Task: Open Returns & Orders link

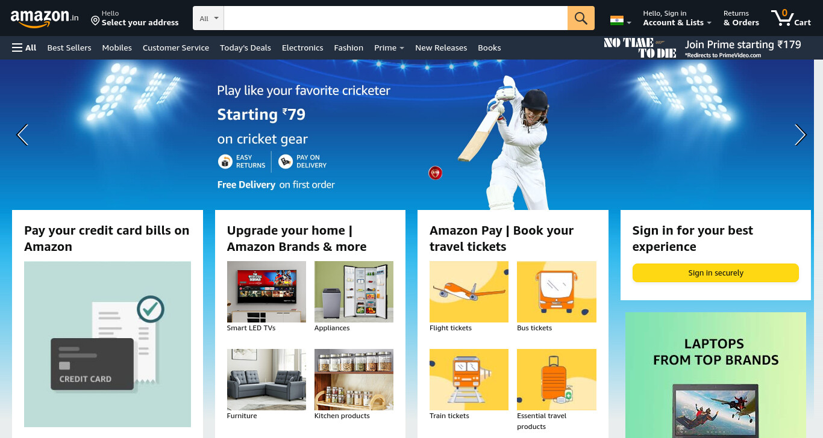Action: 741,18
